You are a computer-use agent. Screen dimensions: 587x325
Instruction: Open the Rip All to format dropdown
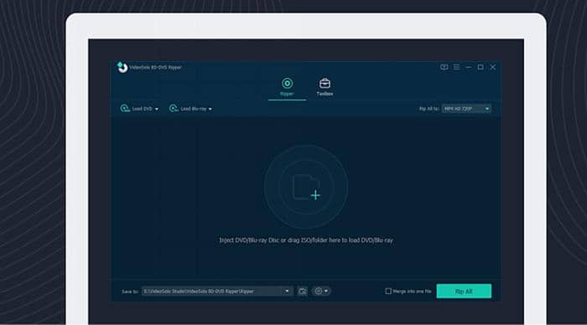pos(466,108)
